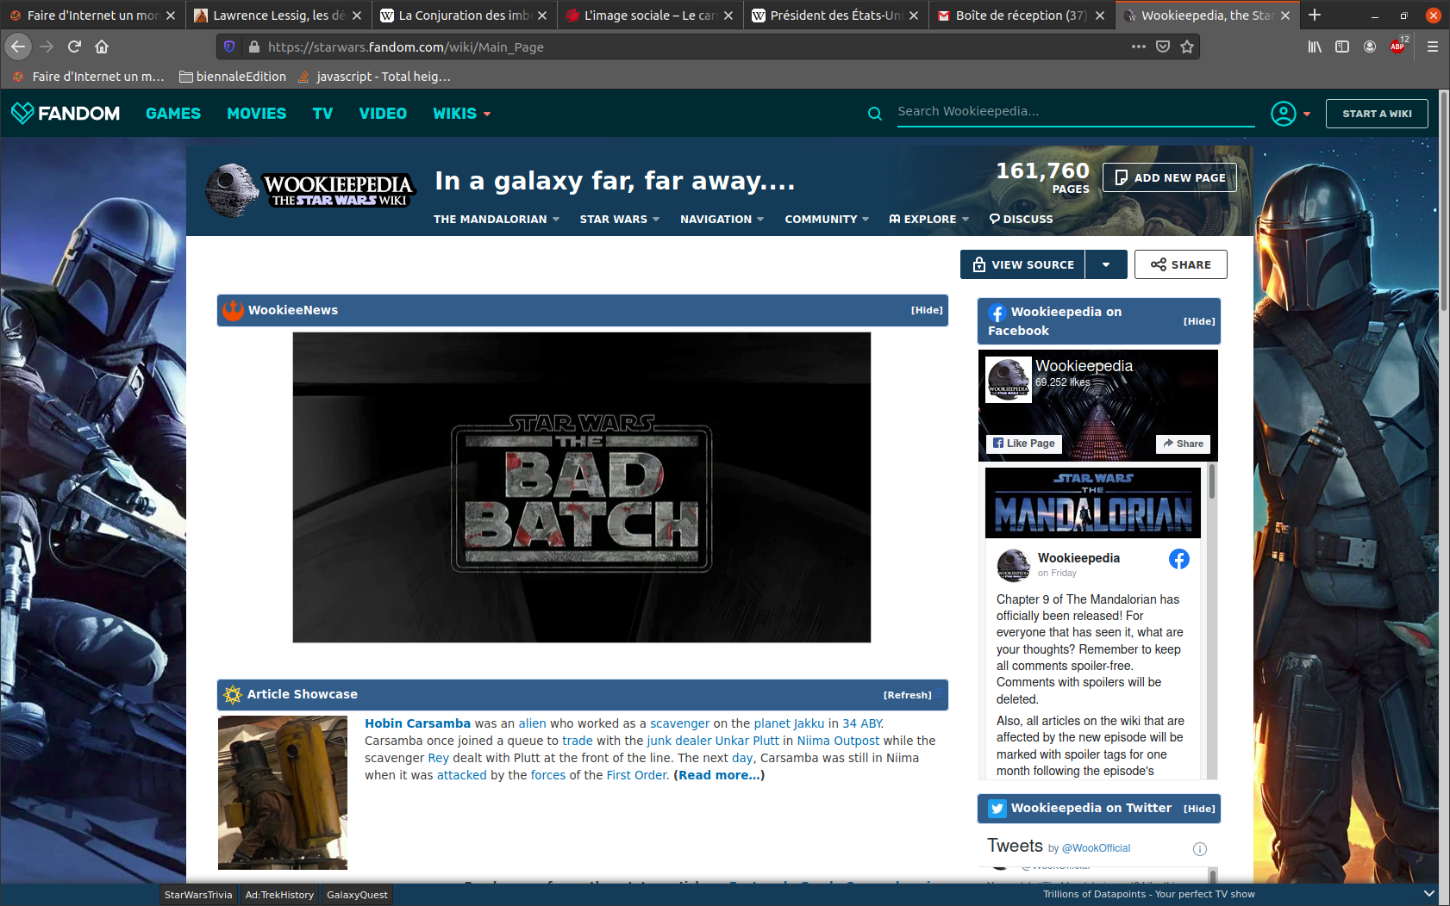This screenshot has width=1450, height=906.
Task: Click the SHARE button
Action: tap(1181, 264)
